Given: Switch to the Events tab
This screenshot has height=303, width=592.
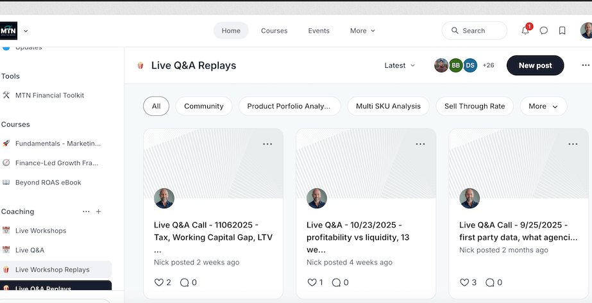Looking at the screenshot, I should [319, 31].
